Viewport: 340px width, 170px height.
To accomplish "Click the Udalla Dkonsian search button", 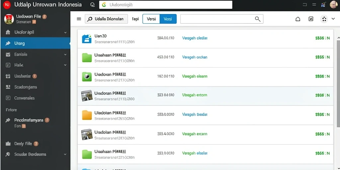I will pyautogui.click(x=106, y=19).
